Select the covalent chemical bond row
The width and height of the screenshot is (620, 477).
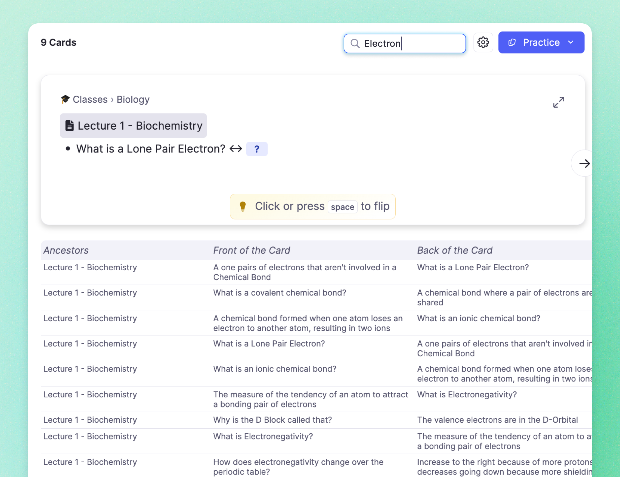(279, 293)
